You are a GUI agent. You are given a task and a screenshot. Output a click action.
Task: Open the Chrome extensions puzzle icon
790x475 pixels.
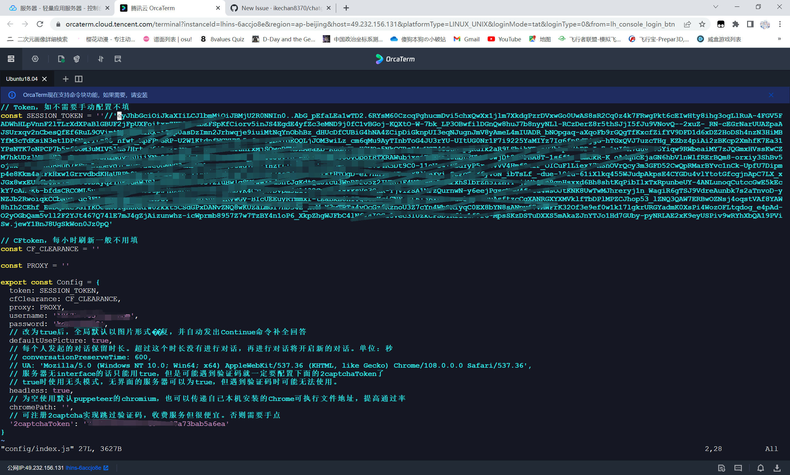click(x=736, y=24)
